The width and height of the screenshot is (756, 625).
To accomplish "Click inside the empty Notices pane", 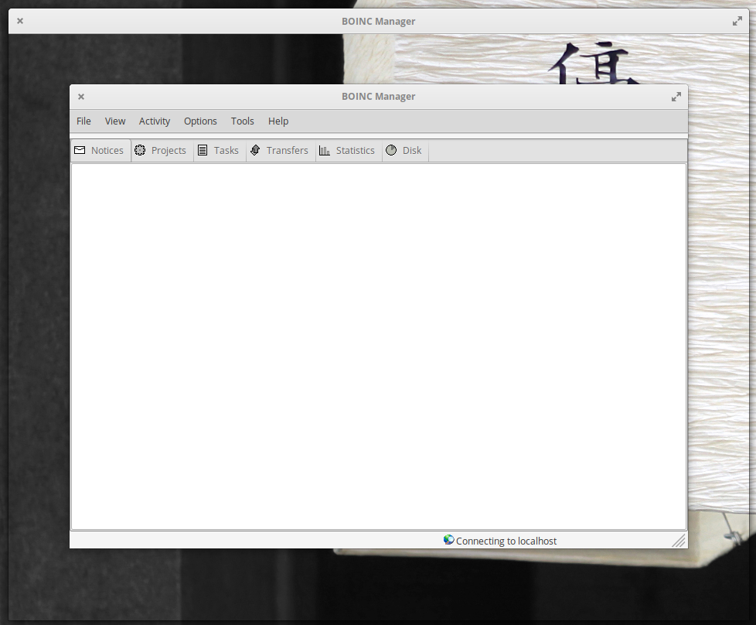I will (x=379, y=347).
